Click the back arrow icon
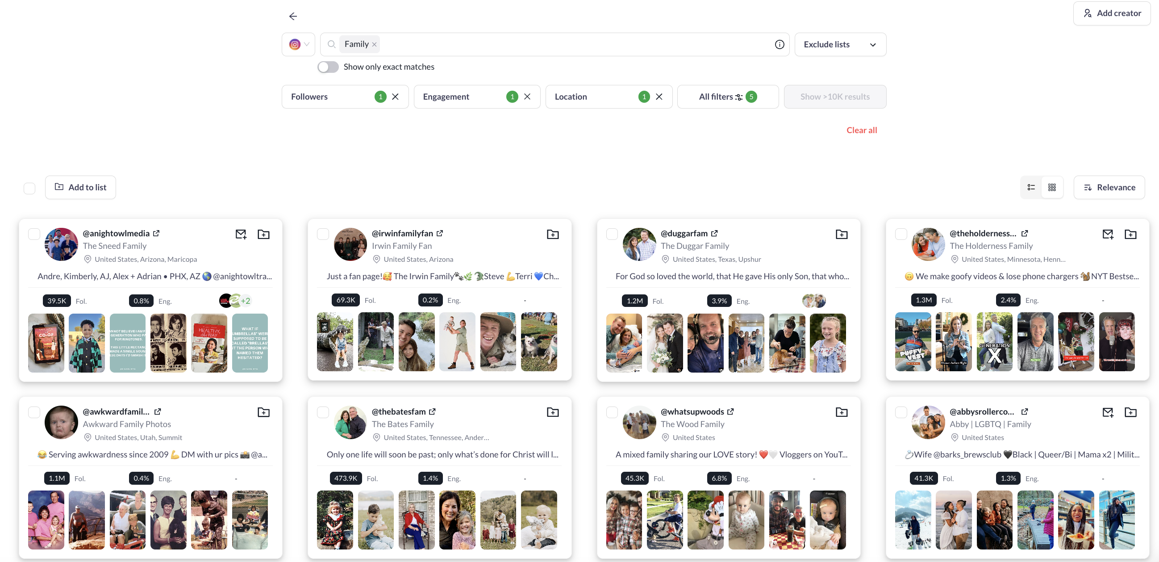 (x=293, y=16)
